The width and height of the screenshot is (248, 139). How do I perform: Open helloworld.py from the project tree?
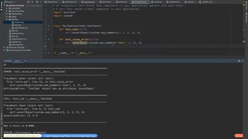coord(17,34)
